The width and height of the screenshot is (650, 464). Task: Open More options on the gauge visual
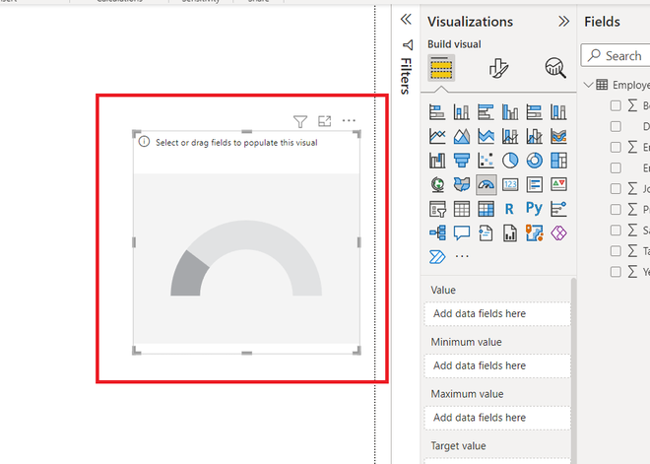[350, 120]
